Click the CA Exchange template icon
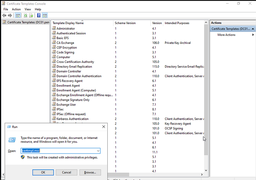The height and width of the screenshot is (180, 256). tap(54, 43)
